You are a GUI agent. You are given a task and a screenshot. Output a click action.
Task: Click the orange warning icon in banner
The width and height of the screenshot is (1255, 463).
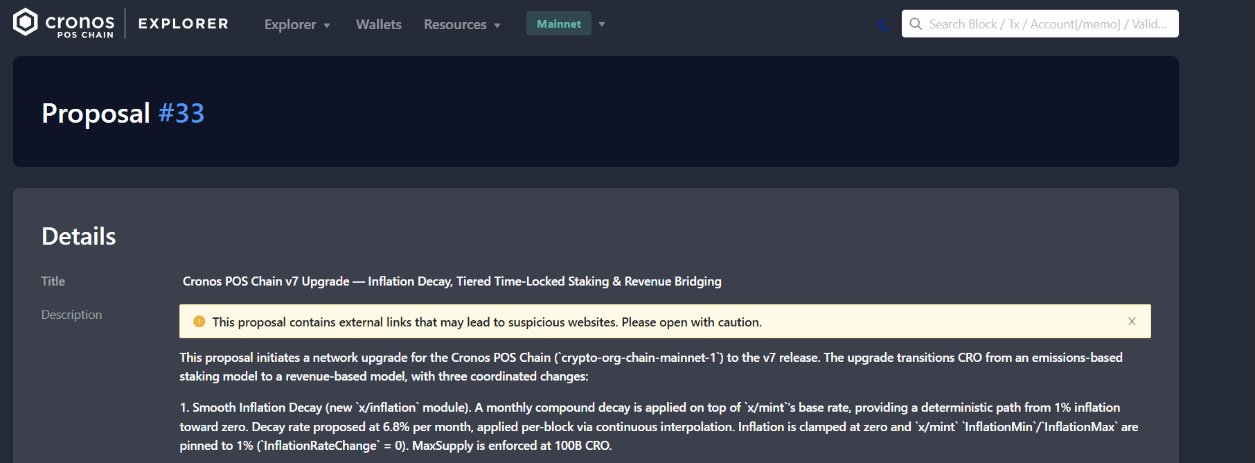point(199,322)
